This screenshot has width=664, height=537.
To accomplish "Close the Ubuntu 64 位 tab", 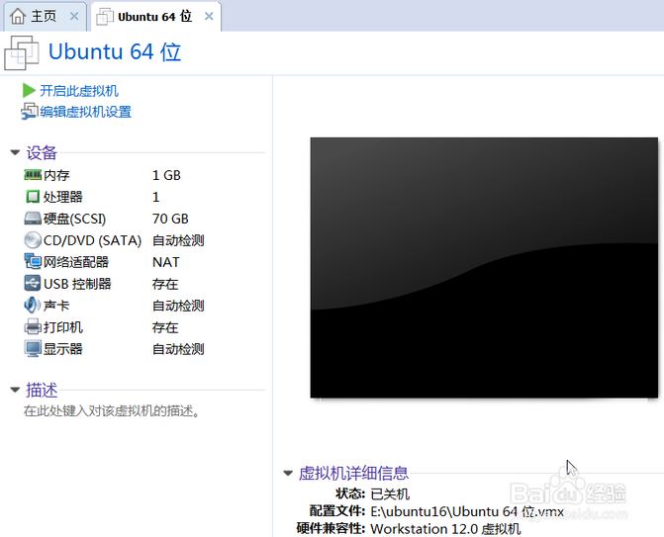I will tap(209, 17).
